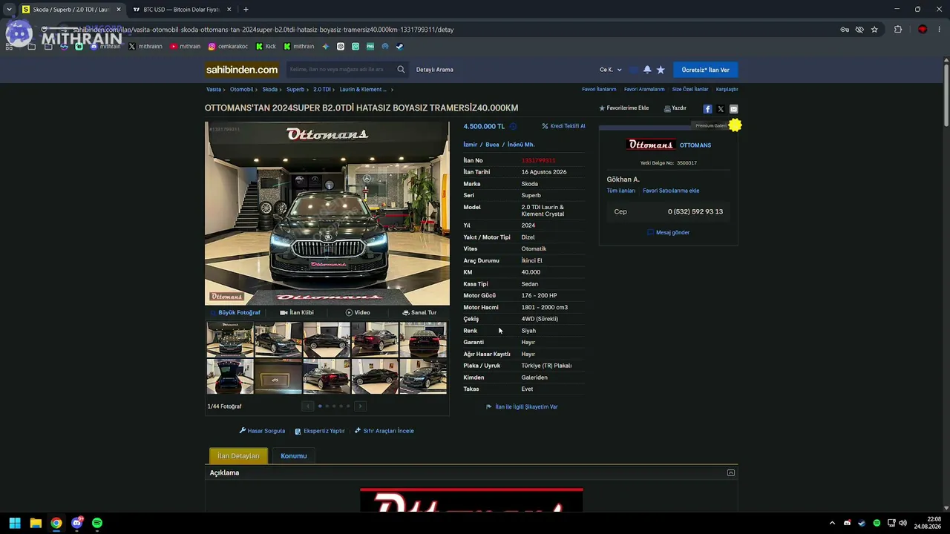This screenshot has height=534, width=950.
Task: Bookmark this page with the address bar star
Action: tap(874, 30)
